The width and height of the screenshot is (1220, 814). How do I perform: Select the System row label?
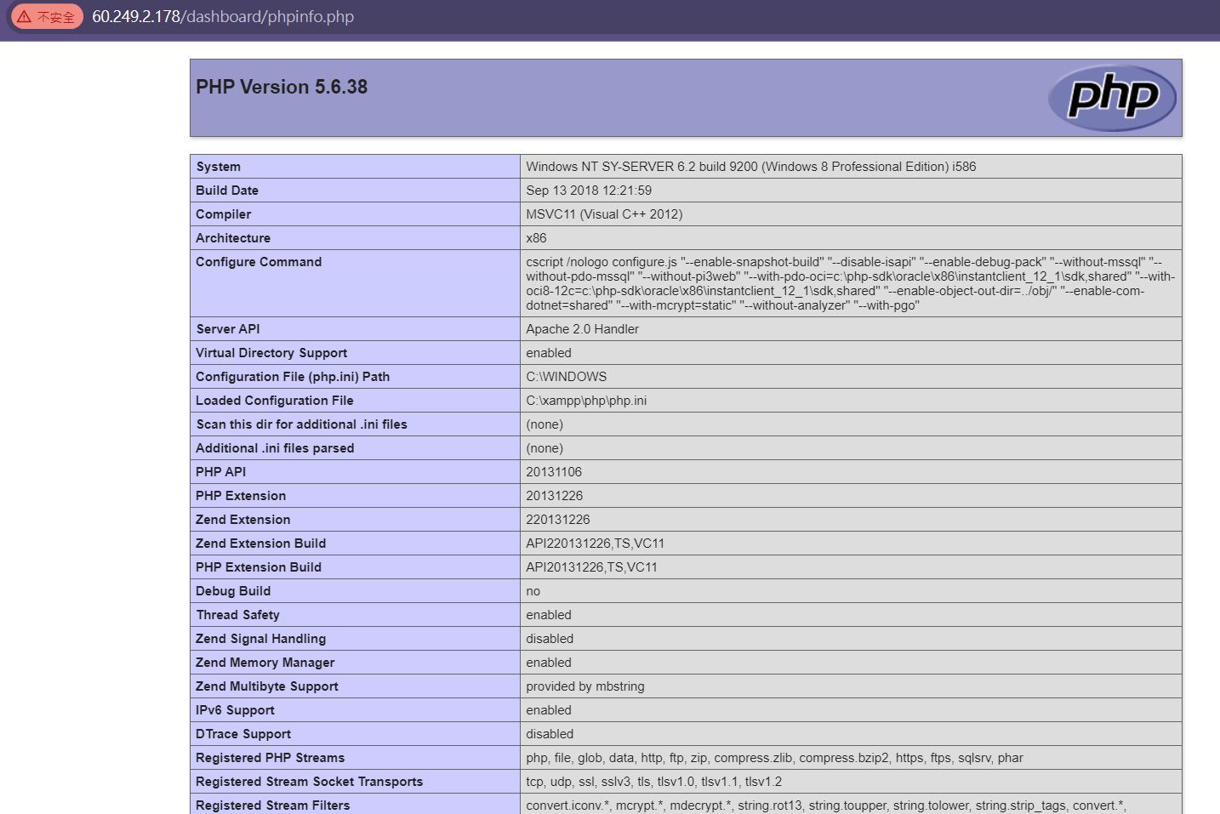coord(219,167)
